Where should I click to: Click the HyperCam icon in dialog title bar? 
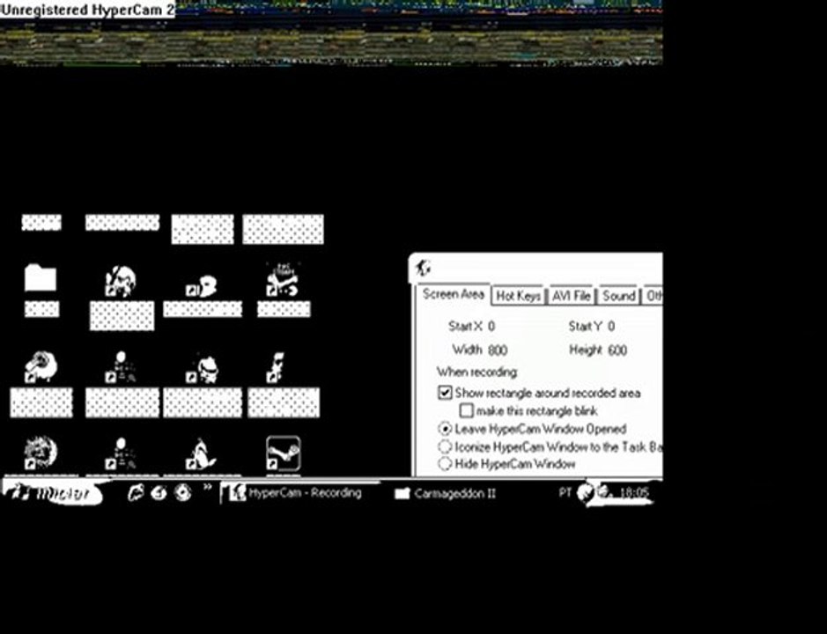[423, 269]
